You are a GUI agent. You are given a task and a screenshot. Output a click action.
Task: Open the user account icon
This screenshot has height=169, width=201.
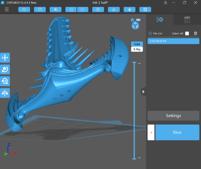click(x=166, y=3)
